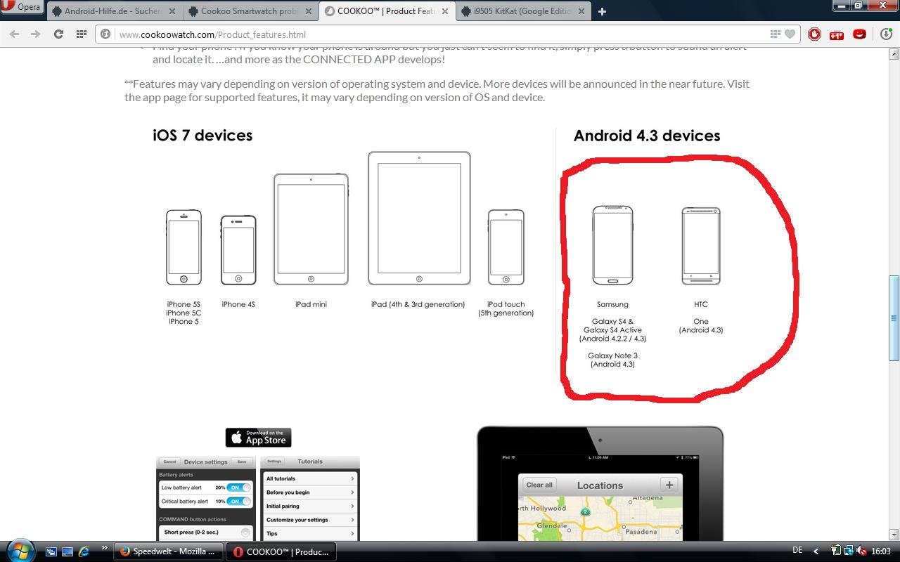Expand the Customize your settings row chevron
The height and width of the screenshot is (562, 900).
[352, 520]
